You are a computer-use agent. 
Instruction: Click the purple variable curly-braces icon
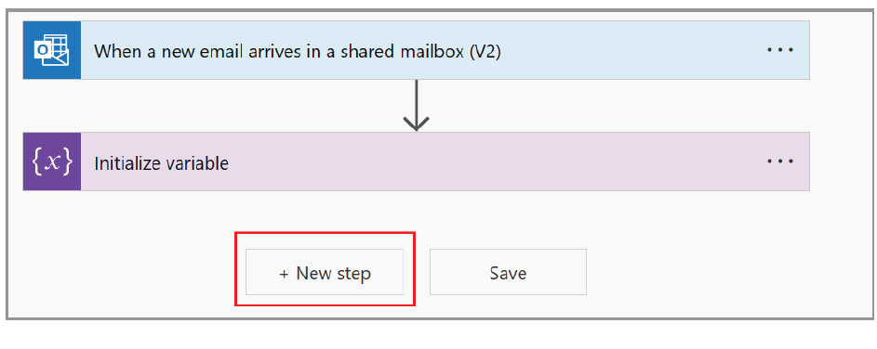click(x=52, y=162)
